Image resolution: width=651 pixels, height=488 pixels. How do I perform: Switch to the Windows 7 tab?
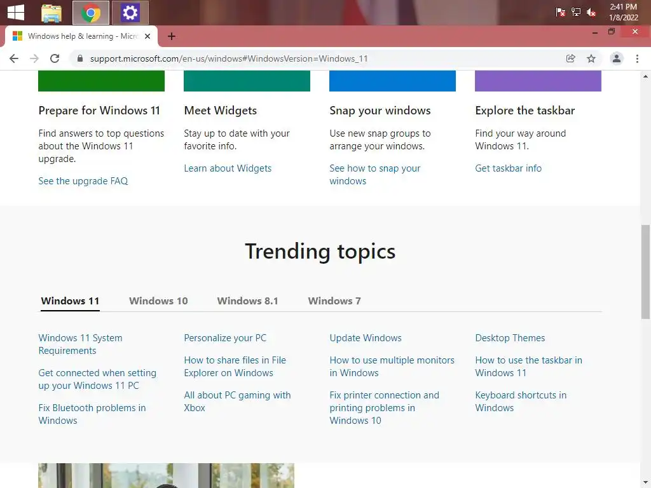pos(334,301)
